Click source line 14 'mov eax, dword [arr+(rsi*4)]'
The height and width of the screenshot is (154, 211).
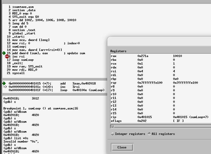[x=37, y=50]
